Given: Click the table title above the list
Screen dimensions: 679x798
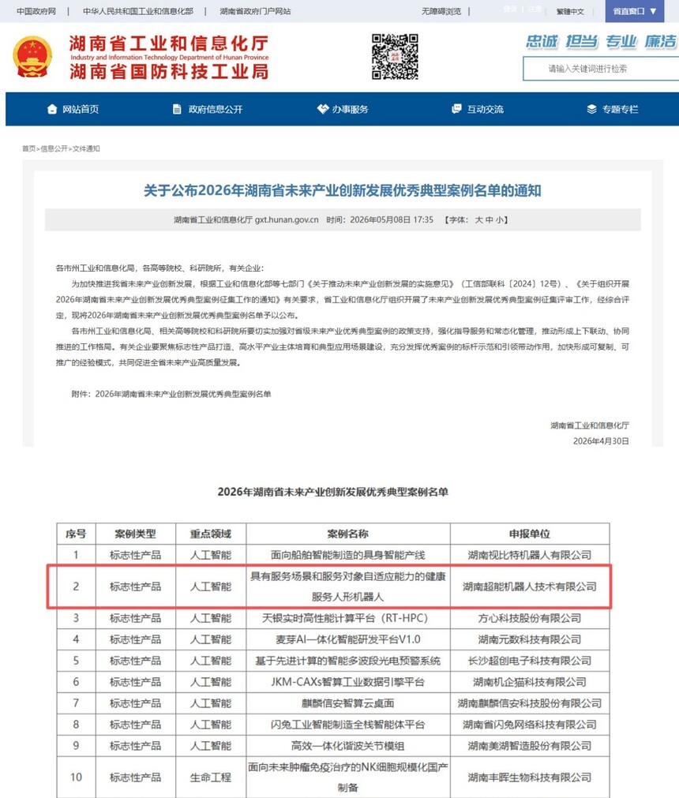Looking at the screenshot, I should click(333, 492).
